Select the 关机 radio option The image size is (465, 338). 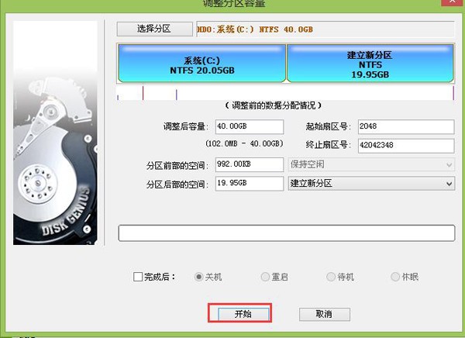(198, 277)
